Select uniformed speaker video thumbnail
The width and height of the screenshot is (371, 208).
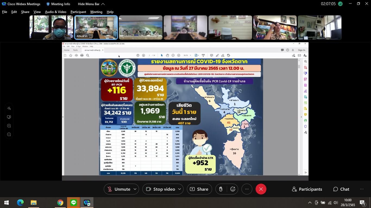pyautogui.click(x=275, y=28)
